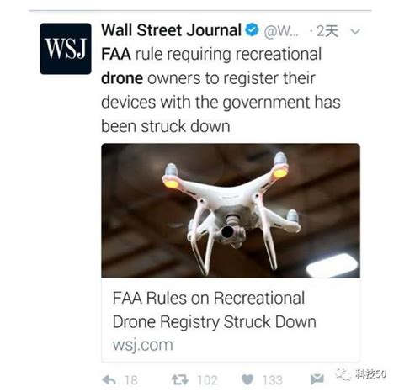
Task: Open the tweet options chevron menu
Action: coord(355,31)
